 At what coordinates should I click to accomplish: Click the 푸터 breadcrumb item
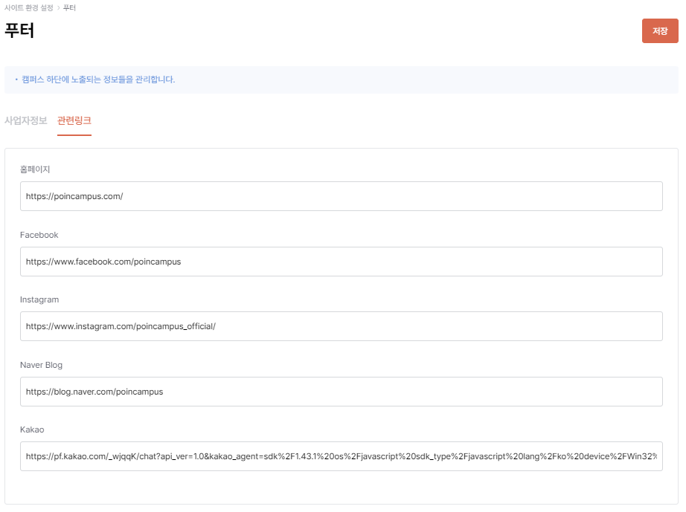click(x=69, y=8)
